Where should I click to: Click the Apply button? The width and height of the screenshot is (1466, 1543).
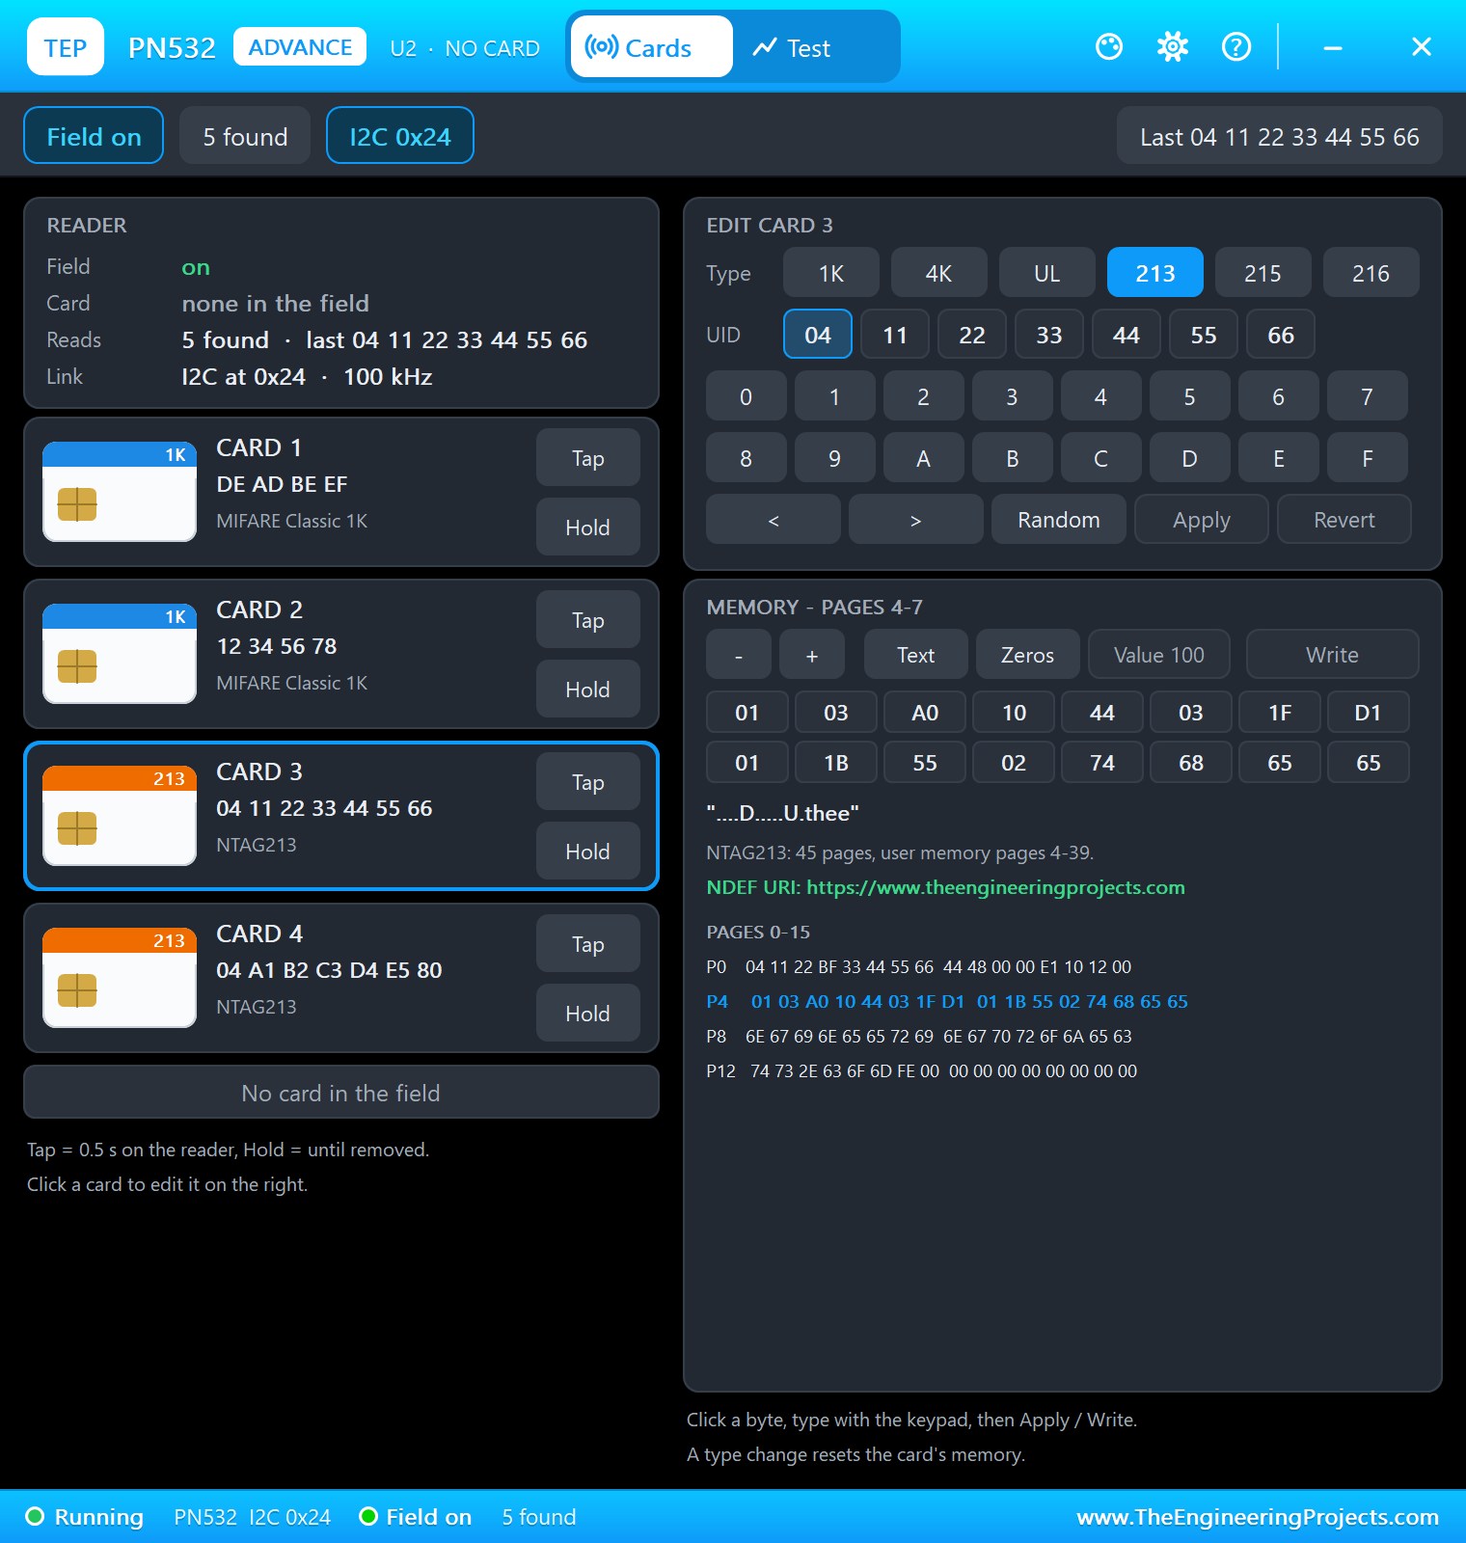(x=1202, y=519)
